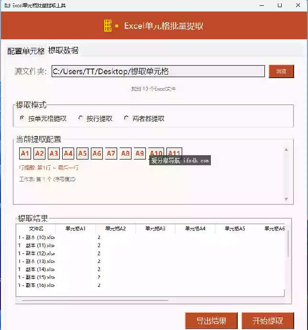Click the A2 cell tag

tap(39, 153)
